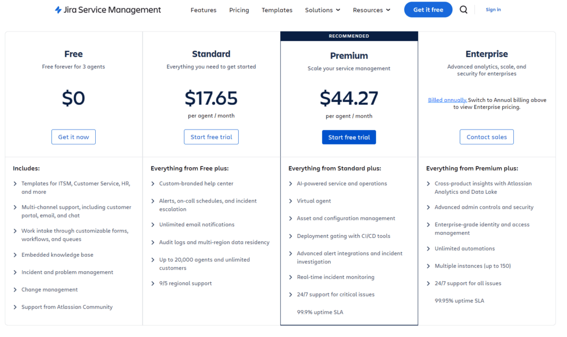Expand 24/7 support for critical issues
Image resolution: width=567 pixels, height=337 pixels.
332,294
